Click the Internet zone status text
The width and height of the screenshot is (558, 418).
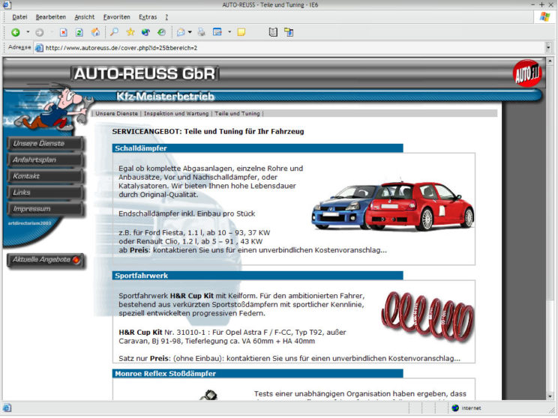pos(471,408)
